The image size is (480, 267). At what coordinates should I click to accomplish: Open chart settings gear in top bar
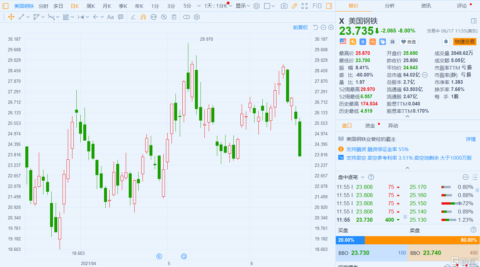click(x=256, y=6)
